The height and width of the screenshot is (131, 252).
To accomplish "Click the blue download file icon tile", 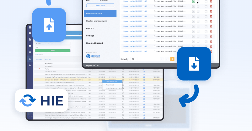I will (x=193, y=64).
